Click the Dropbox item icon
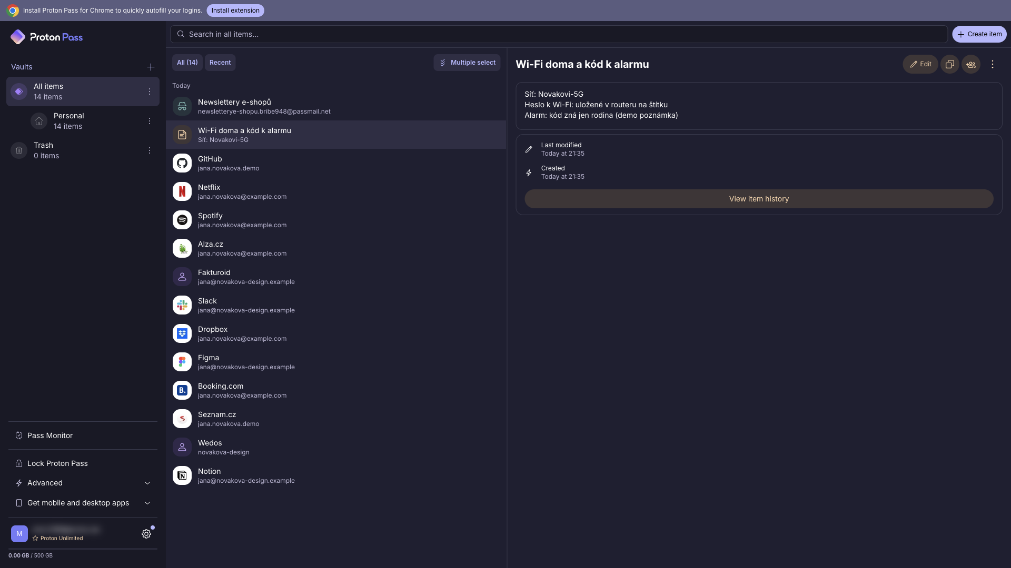1011x568 pixels. pyautogui.click(x=182, y=333)
